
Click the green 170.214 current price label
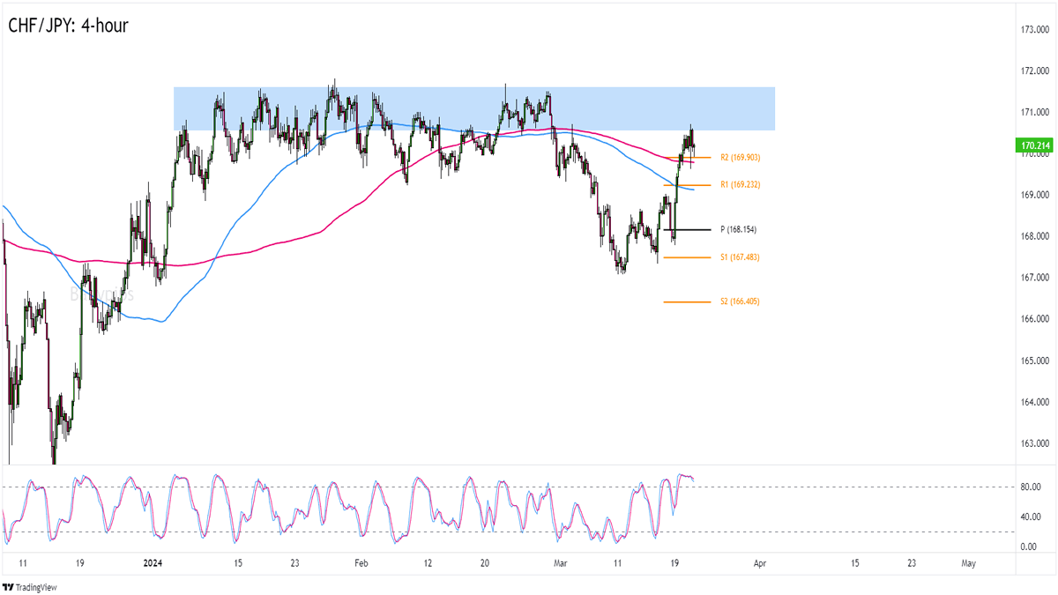point(1031,145)
